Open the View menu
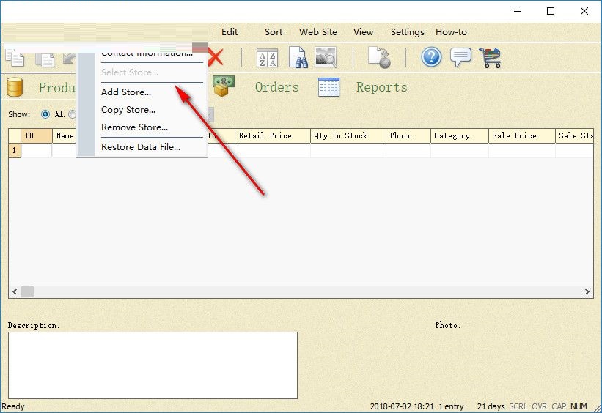Screen dimensions: 602x413 363,32
